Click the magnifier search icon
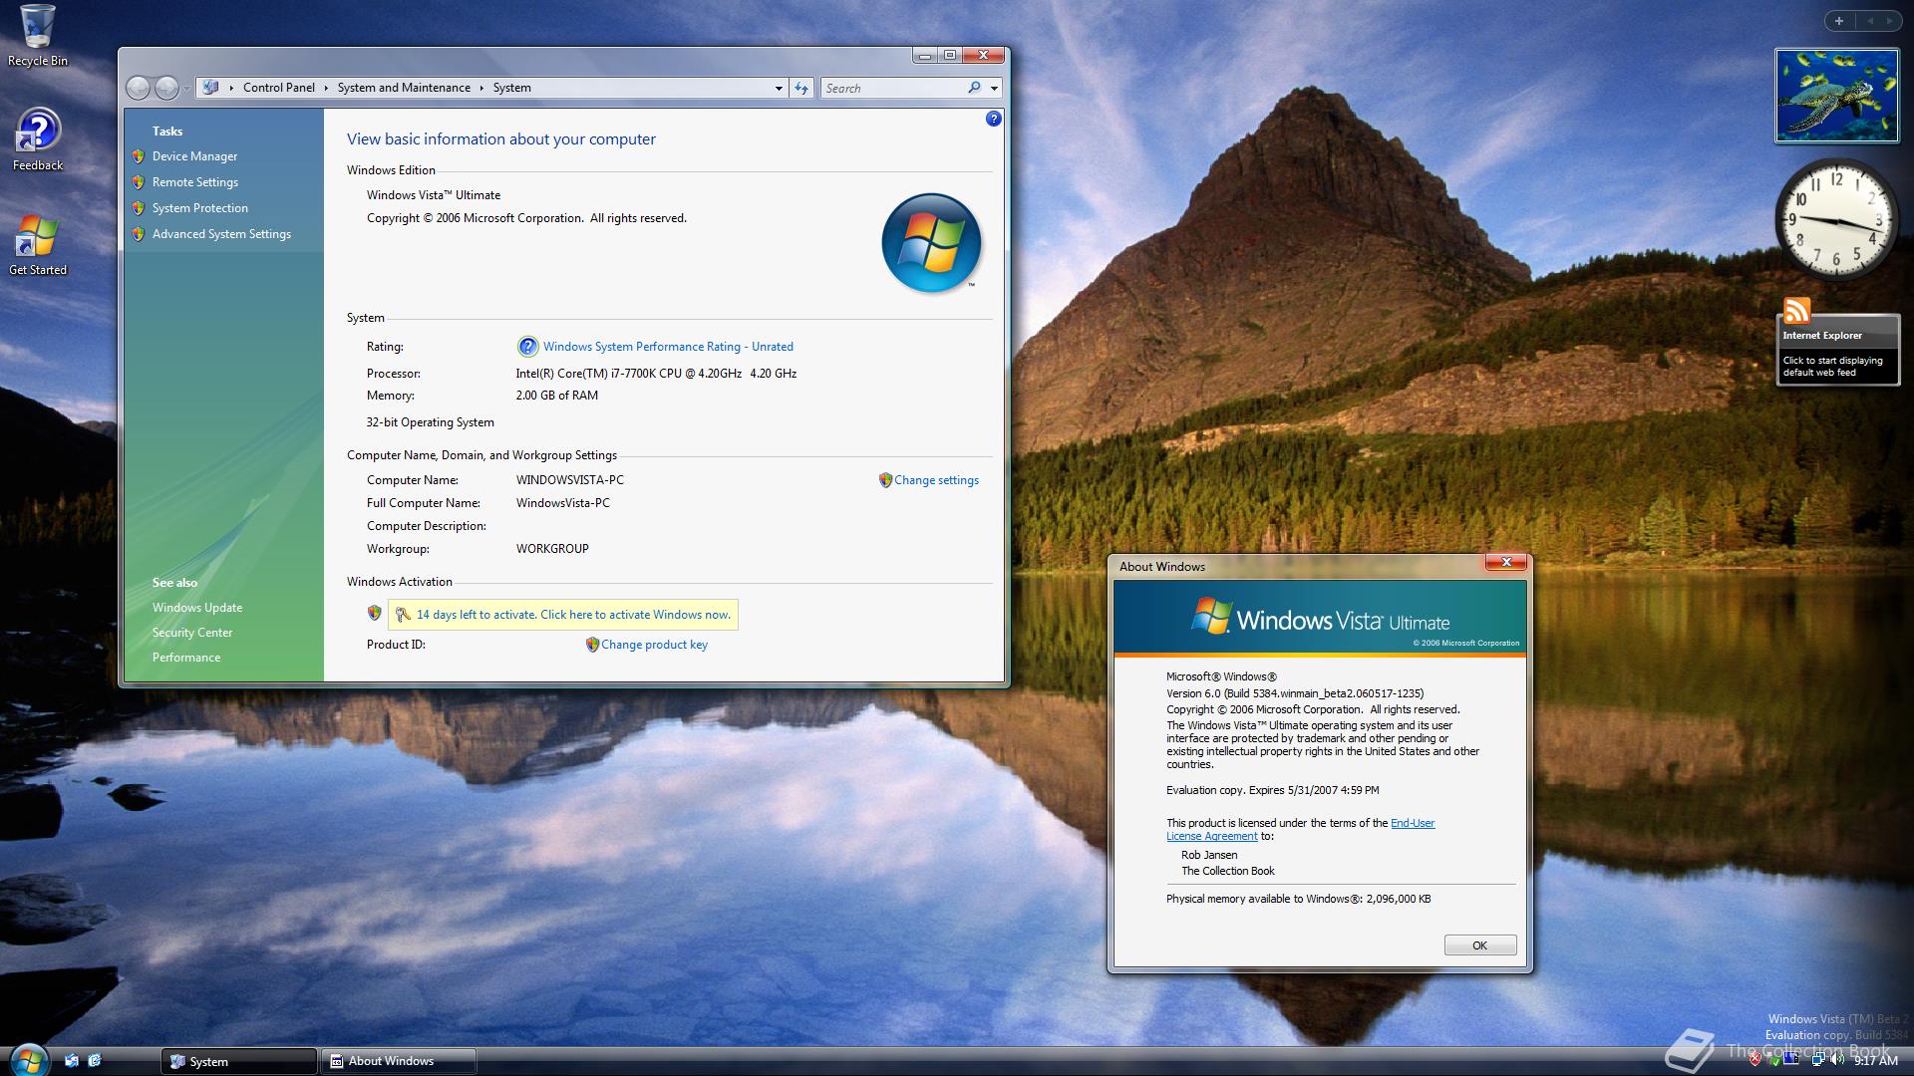1914x1076 pixels. pos(974,88)
